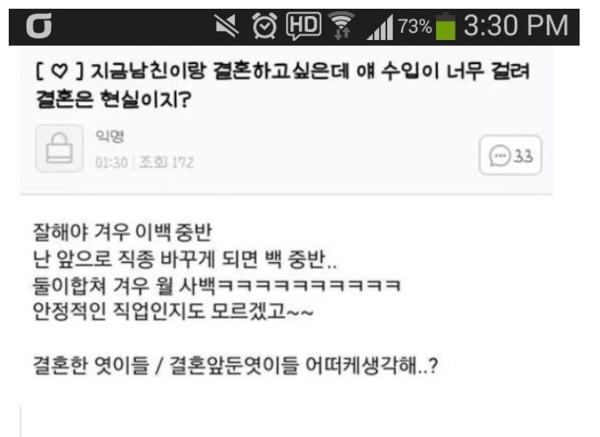Tap the muted sound icon
Screen dimensions: 600x437
pos(226,26)
